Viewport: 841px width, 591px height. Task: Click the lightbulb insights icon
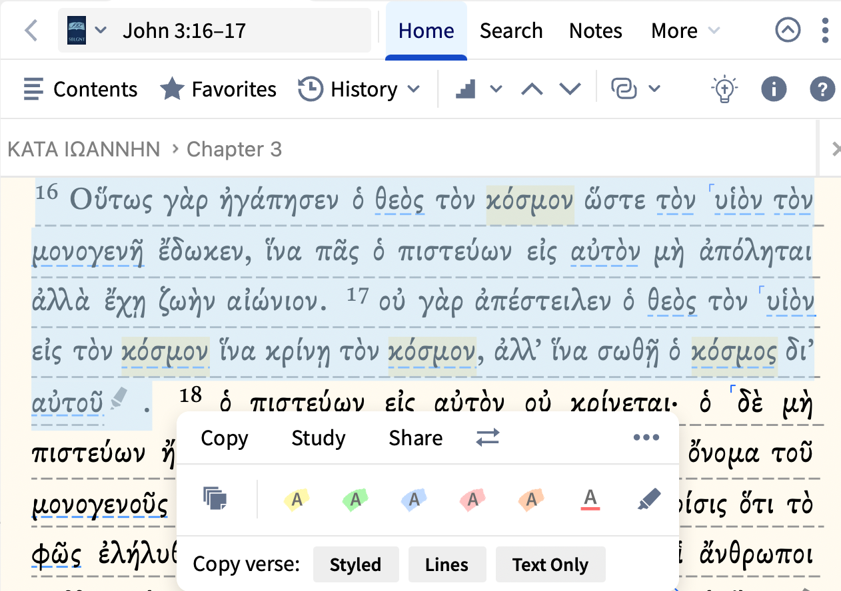(x=724, y=89)
